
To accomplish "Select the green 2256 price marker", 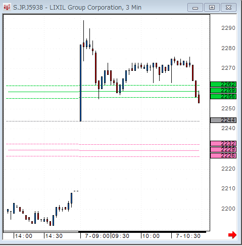I will coord(223,96).
